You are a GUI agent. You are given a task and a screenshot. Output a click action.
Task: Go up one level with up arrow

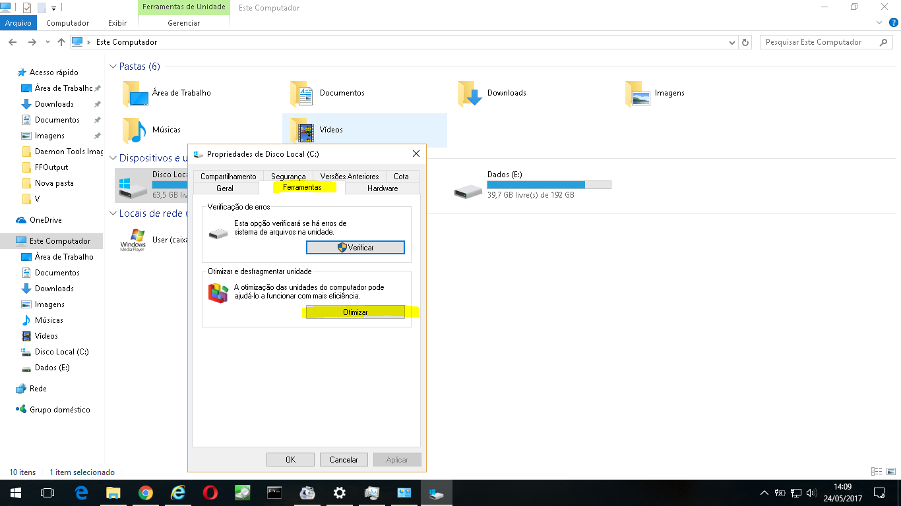[x=61, y=42]
